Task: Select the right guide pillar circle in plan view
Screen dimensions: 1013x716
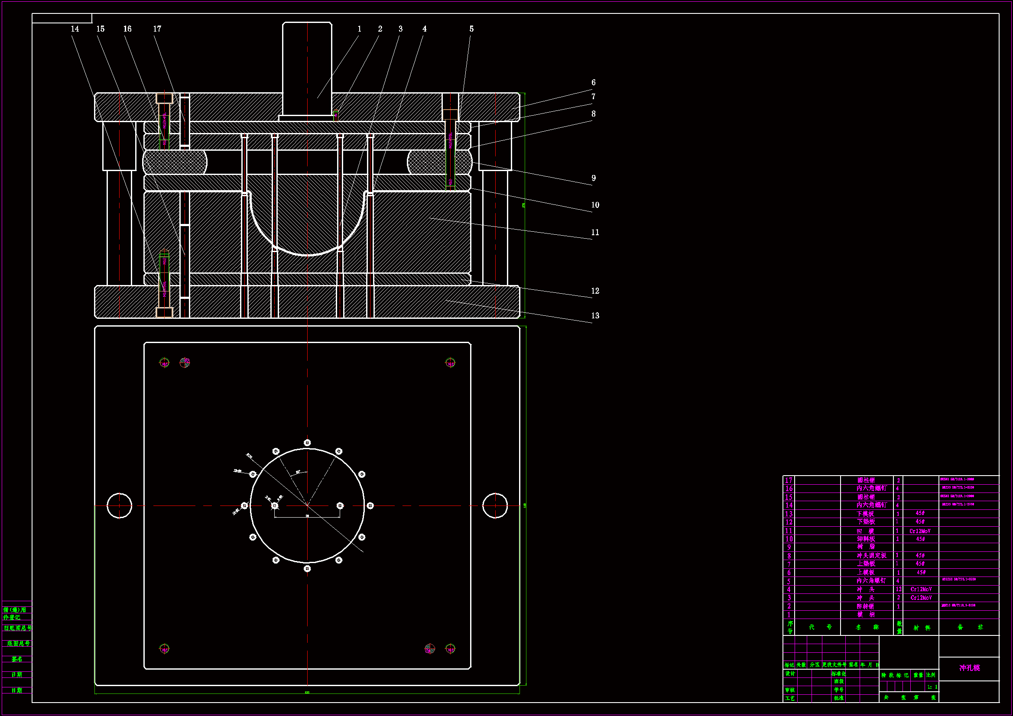Action: 495,505
